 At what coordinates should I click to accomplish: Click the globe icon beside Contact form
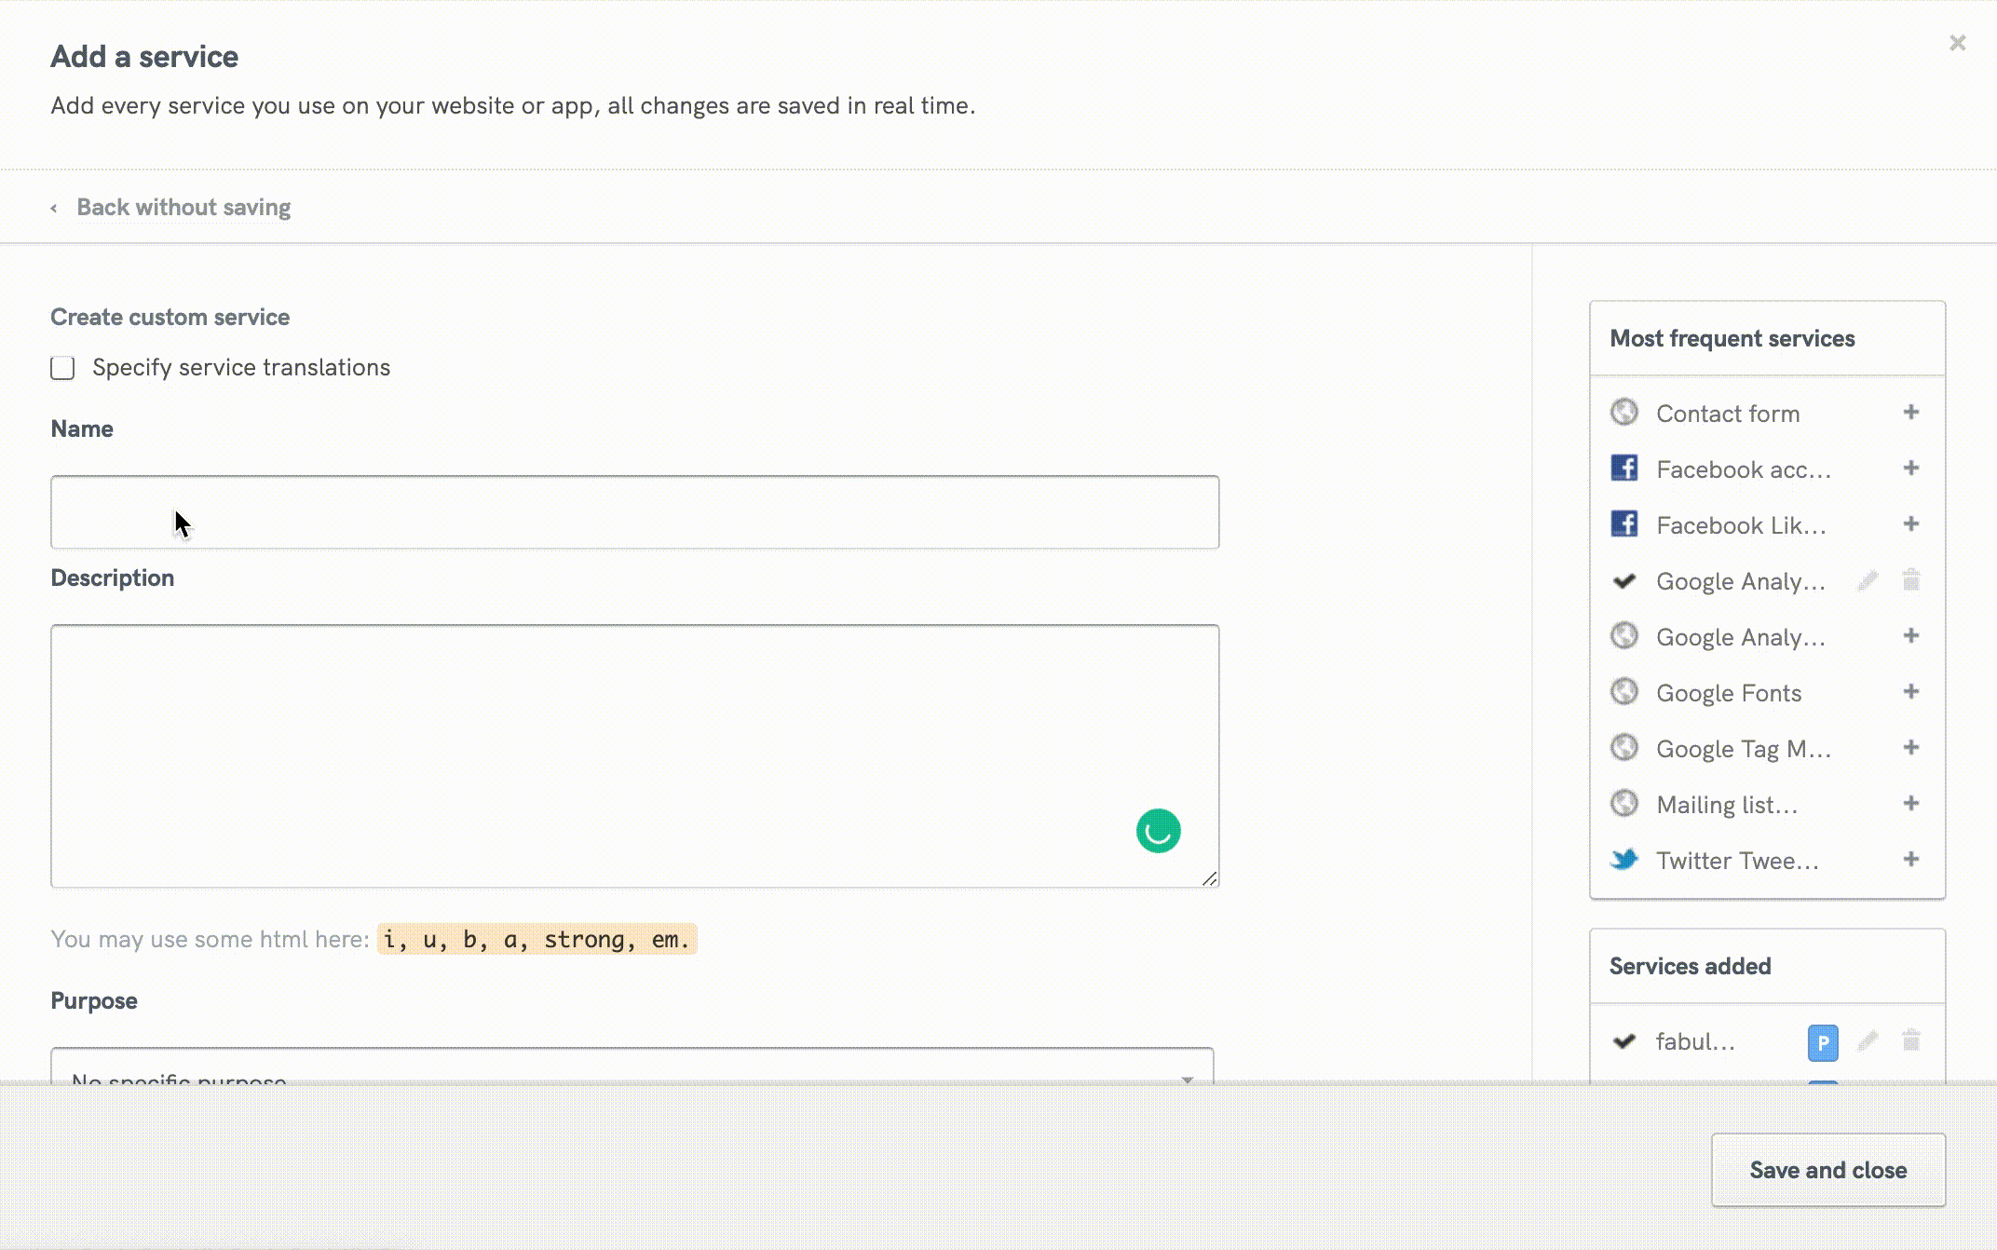point(1623,413)
